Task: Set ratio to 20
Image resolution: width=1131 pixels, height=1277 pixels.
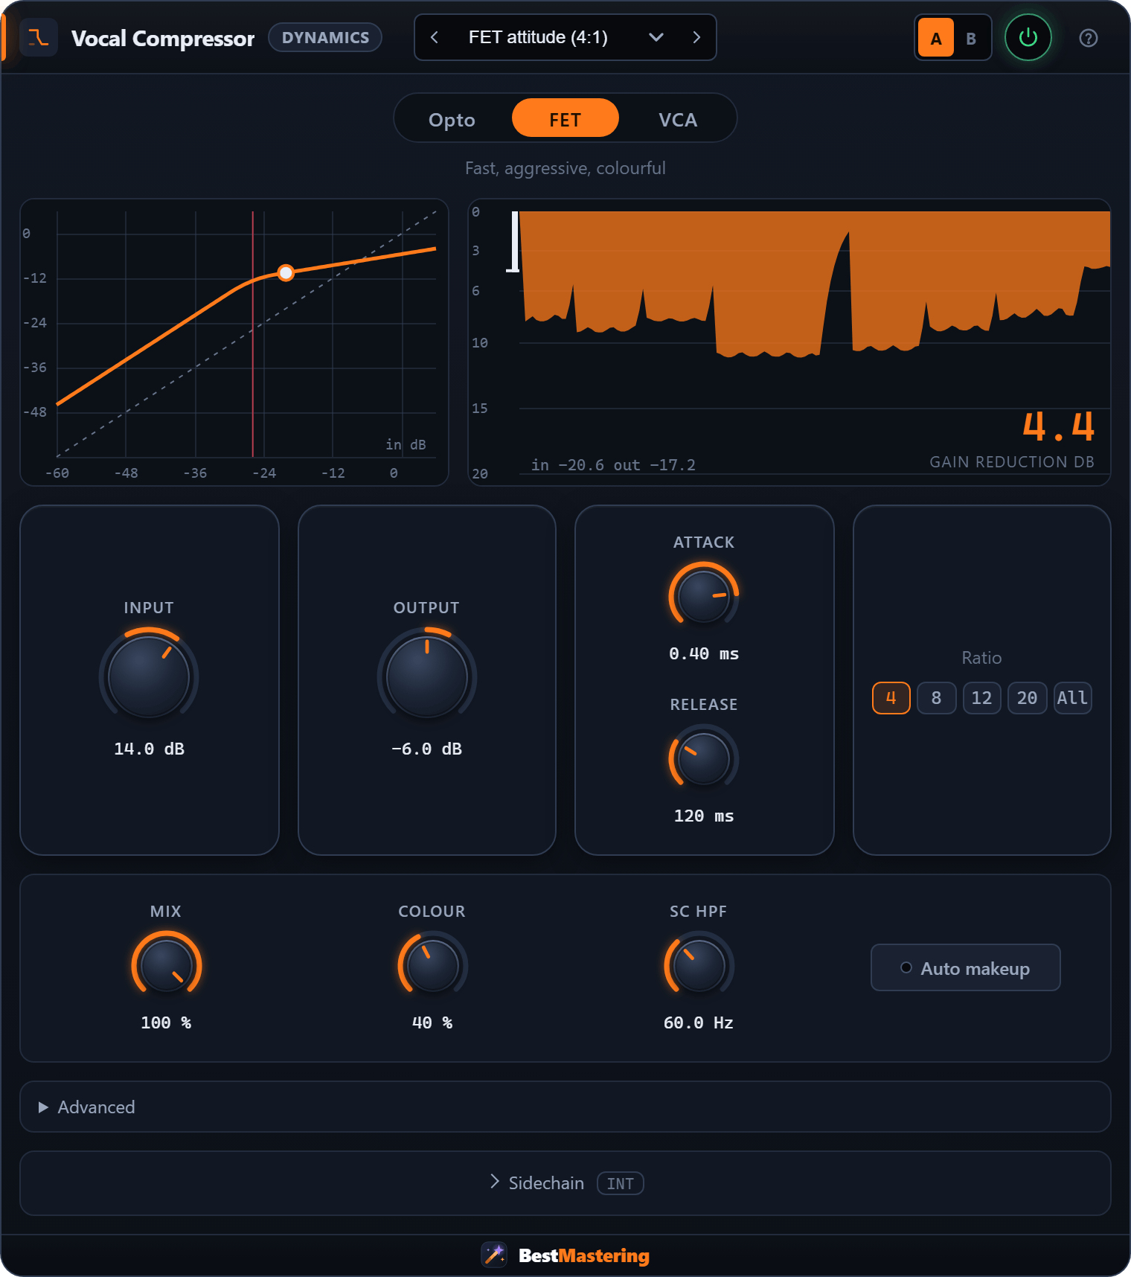Action: pos(1028,698)
